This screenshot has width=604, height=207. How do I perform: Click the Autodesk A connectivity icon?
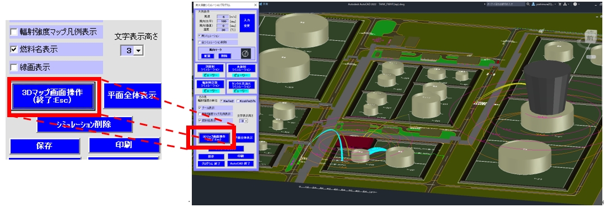point(565,4)
